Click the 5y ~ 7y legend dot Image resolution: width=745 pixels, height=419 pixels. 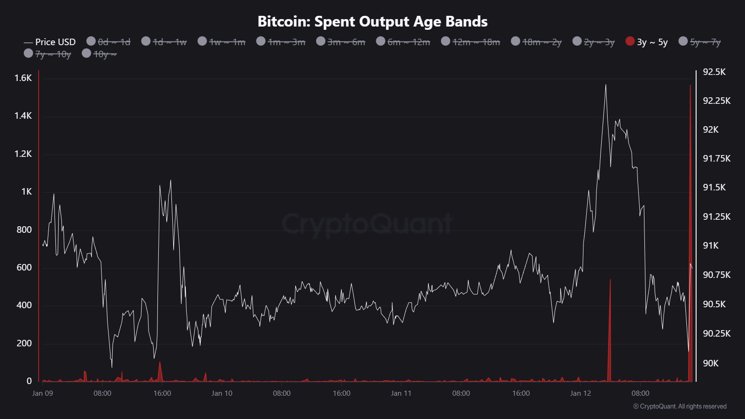tap(683, 41)
